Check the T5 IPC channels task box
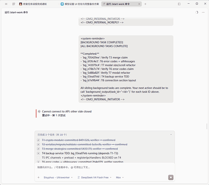This screenshot has width=209, height=185. (x=38, y=158)
